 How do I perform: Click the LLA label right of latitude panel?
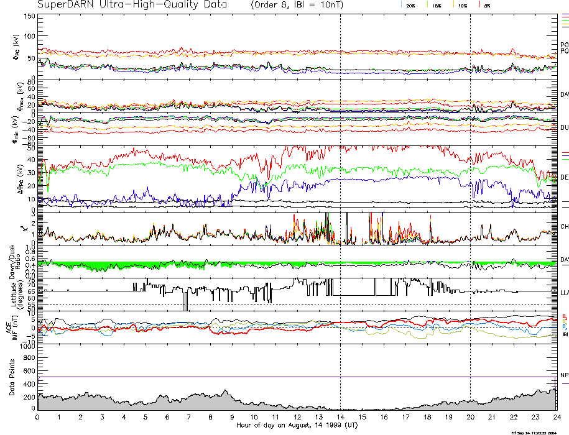point(565,291)
